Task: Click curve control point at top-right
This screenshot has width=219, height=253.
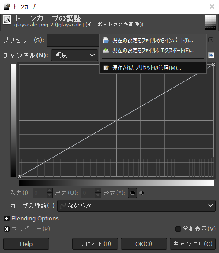Action: [213, 65]
